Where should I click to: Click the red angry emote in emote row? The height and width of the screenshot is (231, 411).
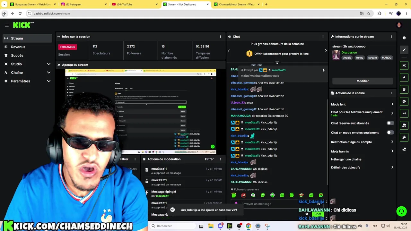[243, 195]
